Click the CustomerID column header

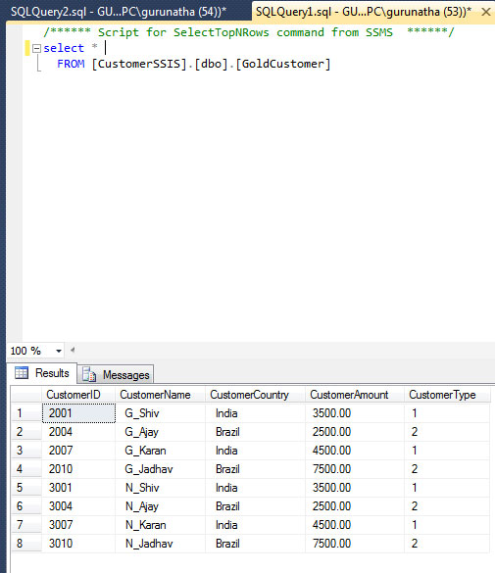[x=78, y=395]
